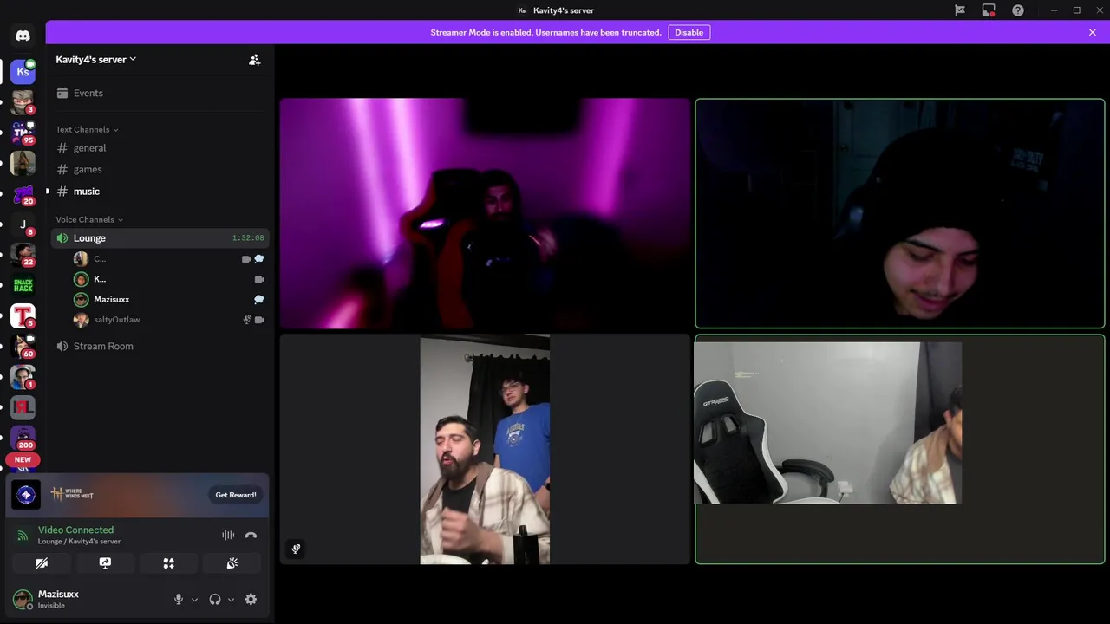The image size is (1110, 624).
Task: Select the user named K... in Lounge
Action: click(x=169, y=279)
